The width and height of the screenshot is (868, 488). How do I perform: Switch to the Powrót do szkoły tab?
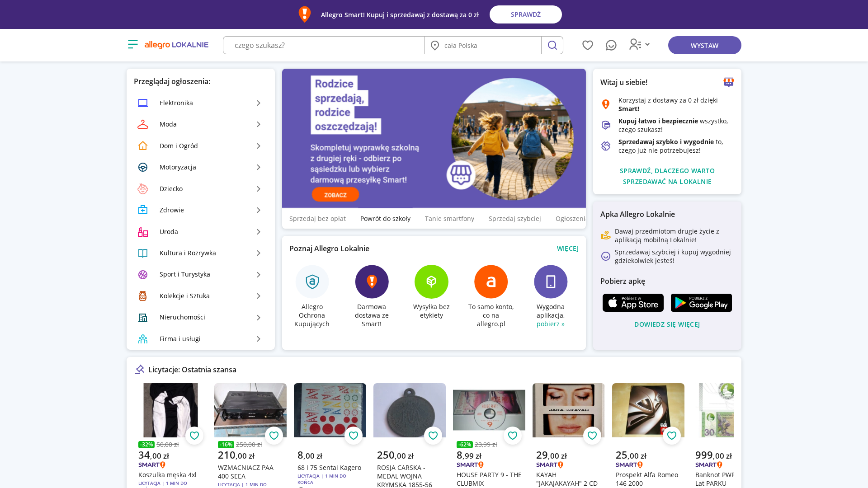[x=385, y=219]
